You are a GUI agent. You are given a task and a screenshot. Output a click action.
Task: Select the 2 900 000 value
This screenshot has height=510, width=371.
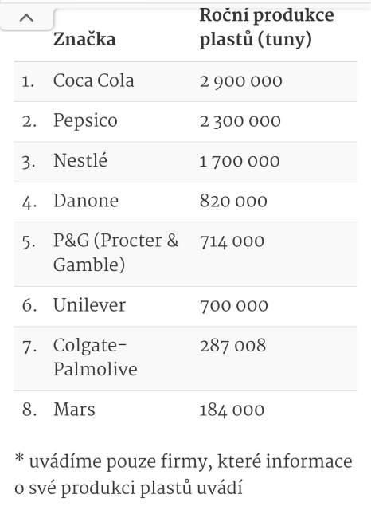click(240, 81)
